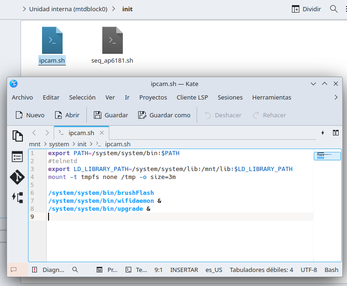Click the Abrir button in toolbar
The width and height of the screenshot is (347, 286).
67,115
